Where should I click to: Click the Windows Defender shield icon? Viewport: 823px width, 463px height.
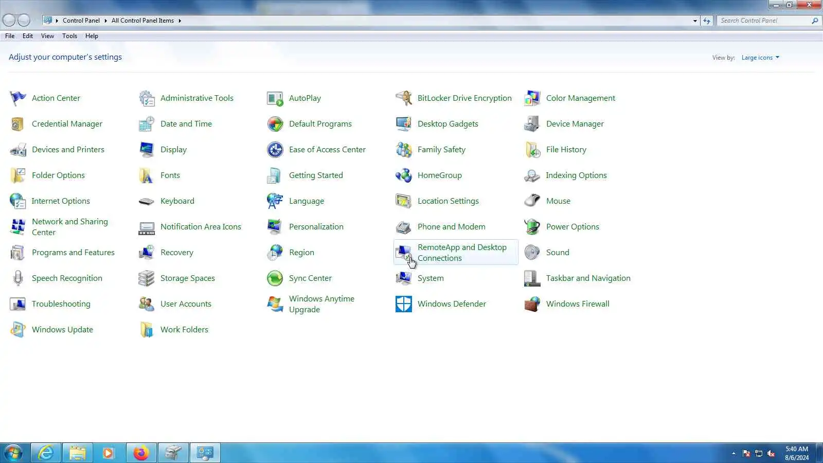tap(404, 304)
